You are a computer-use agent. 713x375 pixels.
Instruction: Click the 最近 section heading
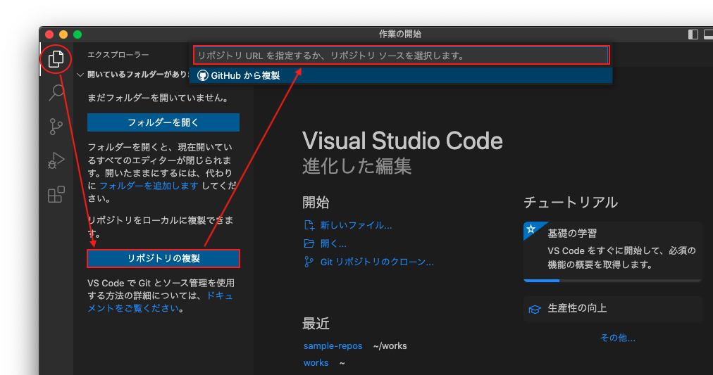click(316, 324)
